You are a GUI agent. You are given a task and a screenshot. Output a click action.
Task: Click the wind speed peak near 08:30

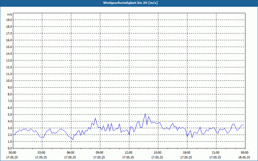(95, 118)
